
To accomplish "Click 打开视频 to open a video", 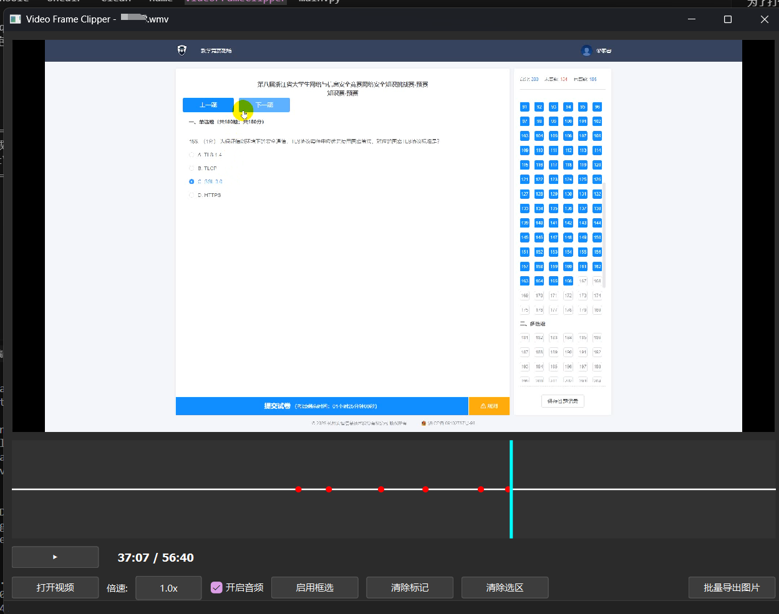I will coord(55,587).
